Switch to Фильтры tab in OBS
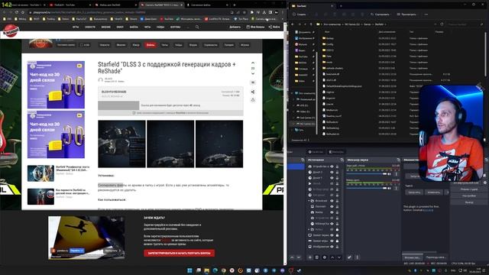Screen dimensions: 489x275 tap(336, 152)
